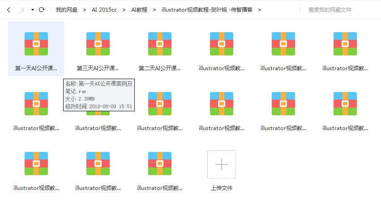Select the 第一天AI公开课 archive file icon
Viewport: 381px width, 206px height.
click(x=36, y=44)
